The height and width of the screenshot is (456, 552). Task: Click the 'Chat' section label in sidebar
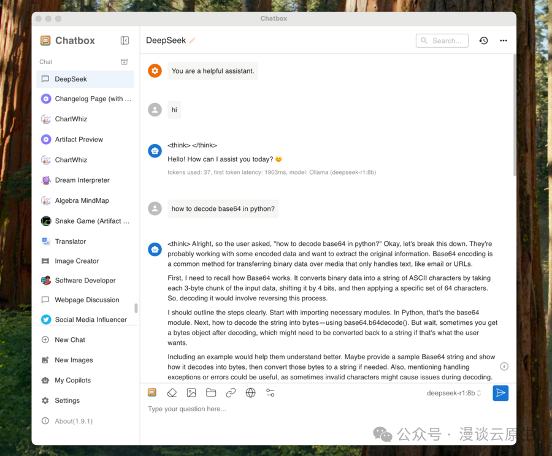(46, 62)
